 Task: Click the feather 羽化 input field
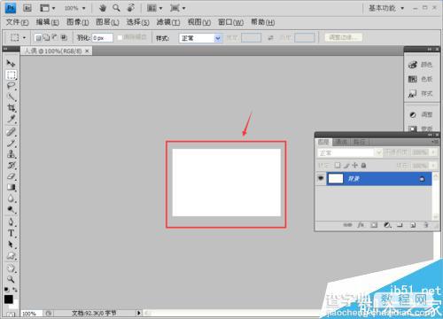[x=102, y=38]
